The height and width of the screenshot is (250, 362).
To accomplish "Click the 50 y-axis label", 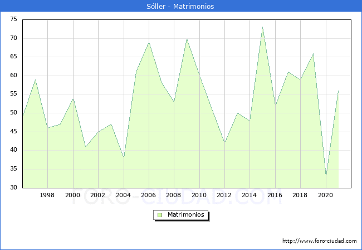I will click(x=13, y=113).
